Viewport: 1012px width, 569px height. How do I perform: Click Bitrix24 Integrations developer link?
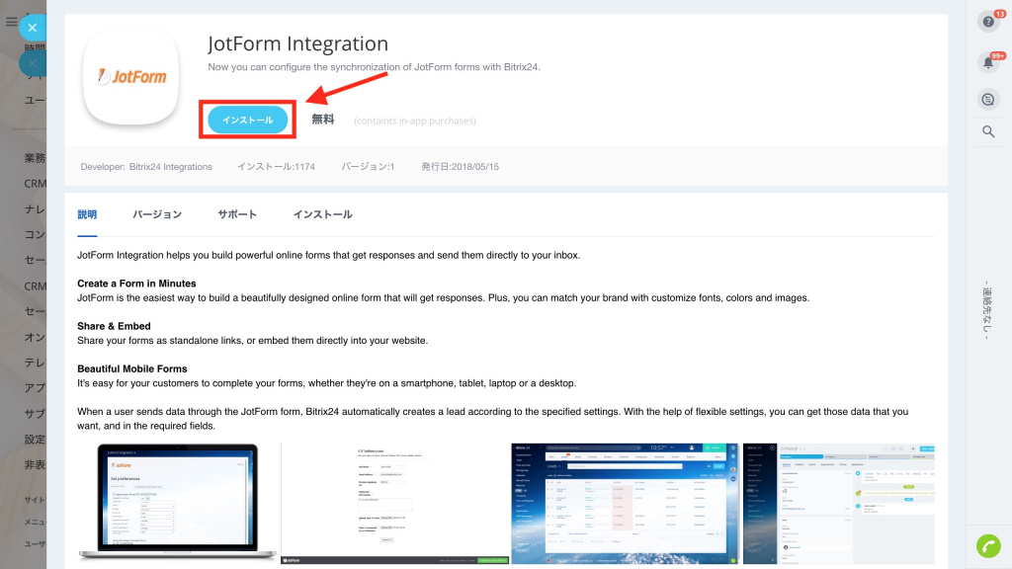pyautogui.click(x=170, y=166)
